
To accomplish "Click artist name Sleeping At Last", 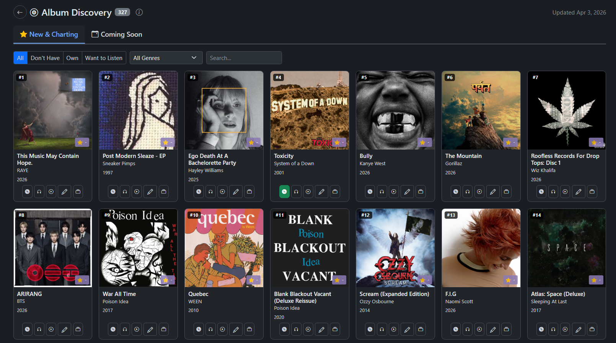I will coord(549,302).
